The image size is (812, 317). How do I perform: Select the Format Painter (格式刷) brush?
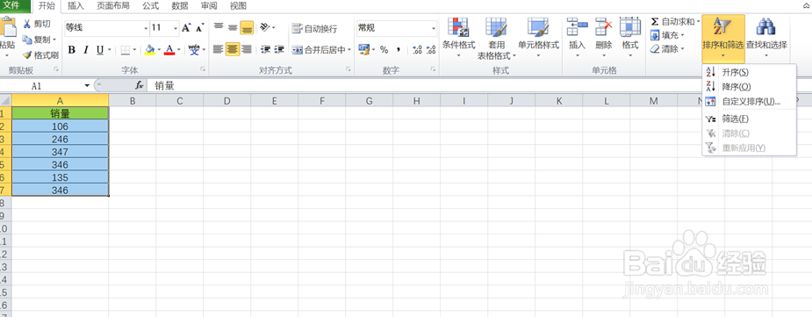(27, 55)
